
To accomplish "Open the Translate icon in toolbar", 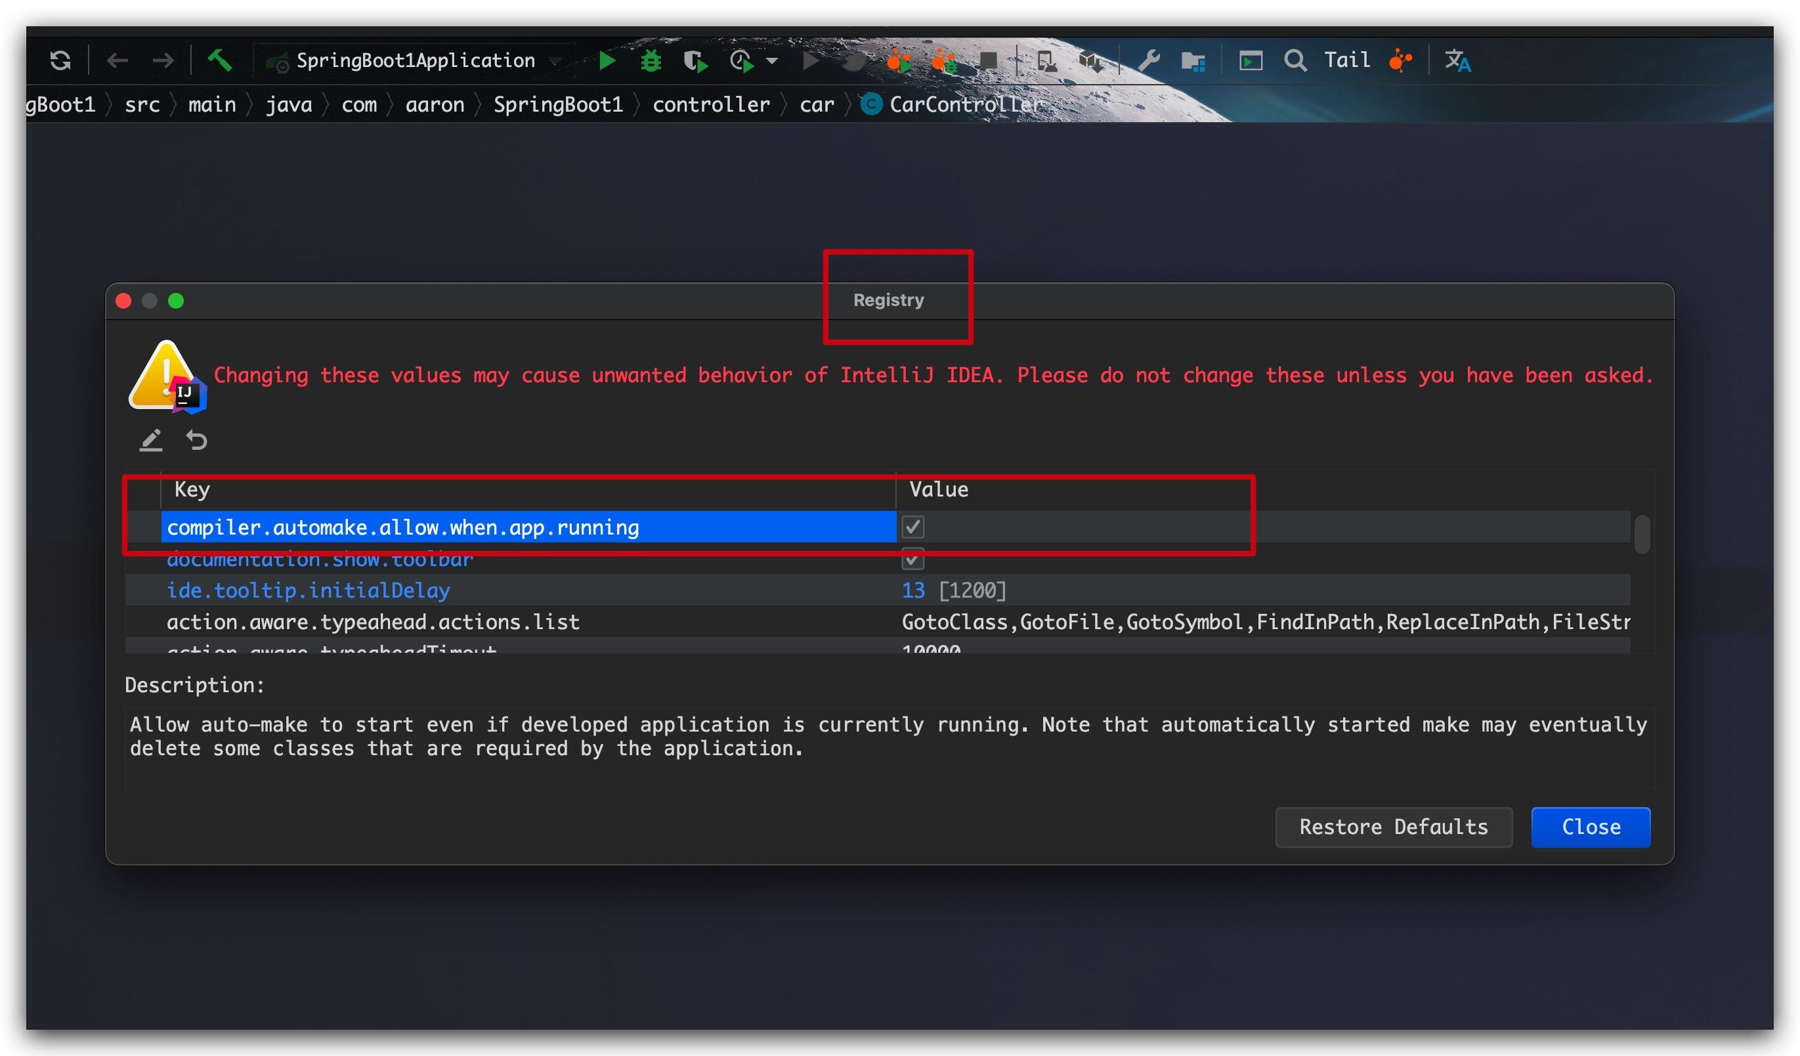I will click(1458, 60).
